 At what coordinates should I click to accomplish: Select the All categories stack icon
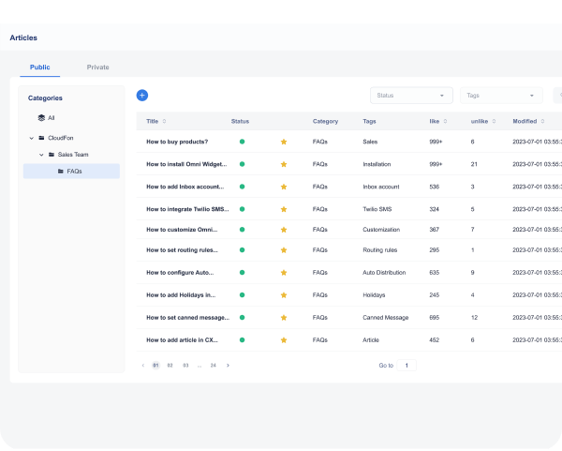click(x=41, y=118)
